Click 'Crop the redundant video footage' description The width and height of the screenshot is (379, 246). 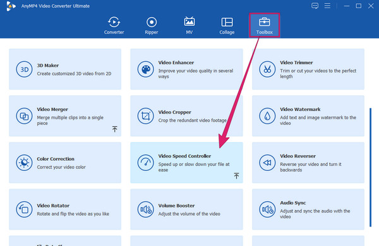click(193, 120)
